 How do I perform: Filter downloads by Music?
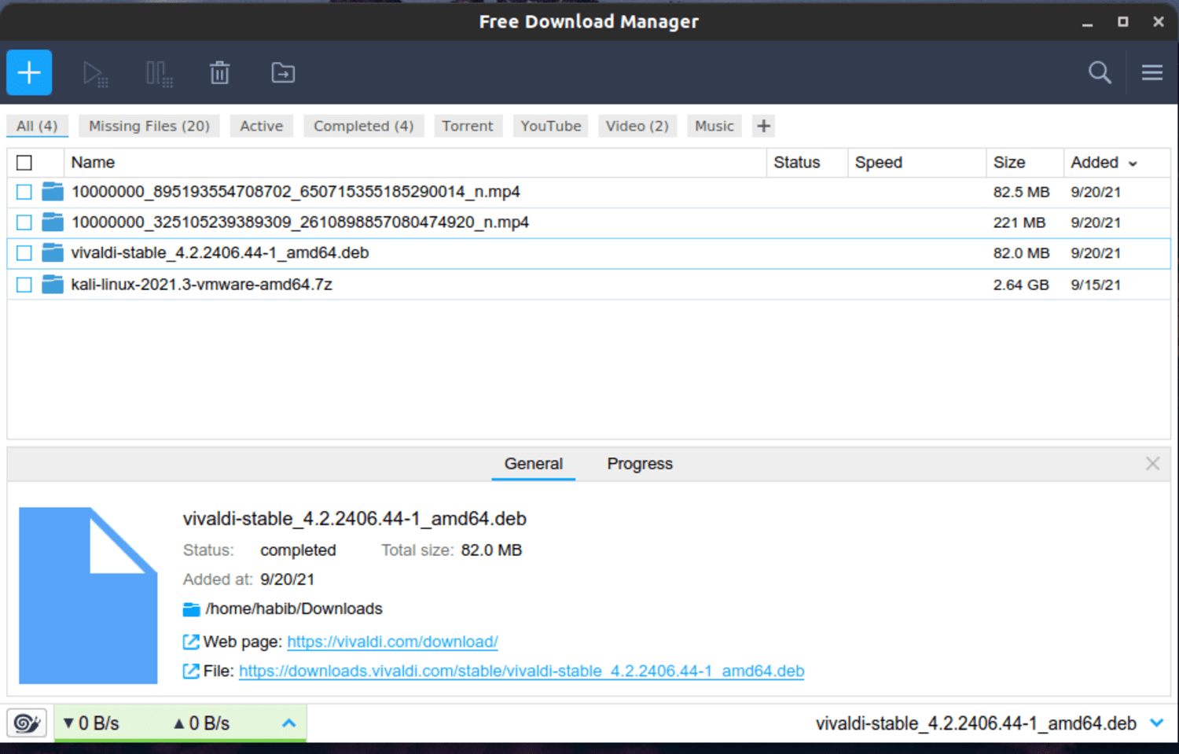click(714, 126)
